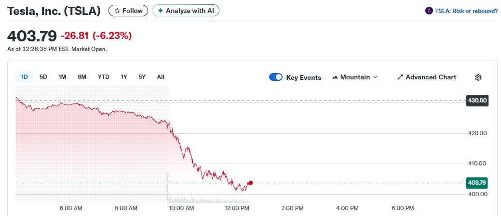Image resolution: width=501 pixels, height=216 pixels.
Task: Switch to the 5D time range
Action: tap(43, 77)
